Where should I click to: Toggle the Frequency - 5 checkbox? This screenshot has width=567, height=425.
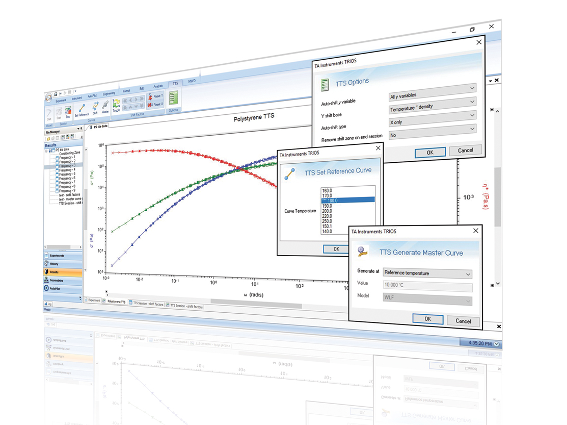pos(57,175)
